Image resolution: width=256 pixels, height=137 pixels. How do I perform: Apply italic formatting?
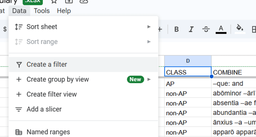coord(191,29)
